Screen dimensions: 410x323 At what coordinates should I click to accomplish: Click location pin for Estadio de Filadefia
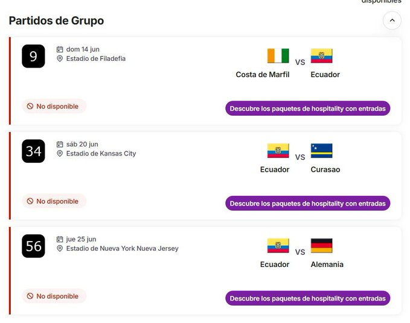(x=60, y=59)
